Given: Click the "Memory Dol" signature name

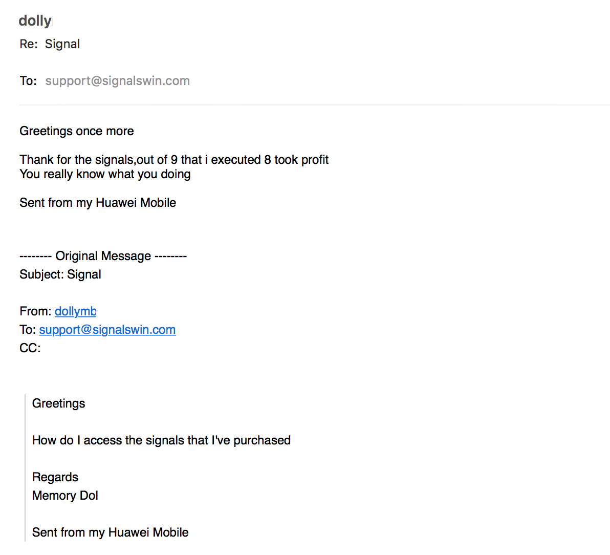Looking at the screenshot, I should click(65, 496).
